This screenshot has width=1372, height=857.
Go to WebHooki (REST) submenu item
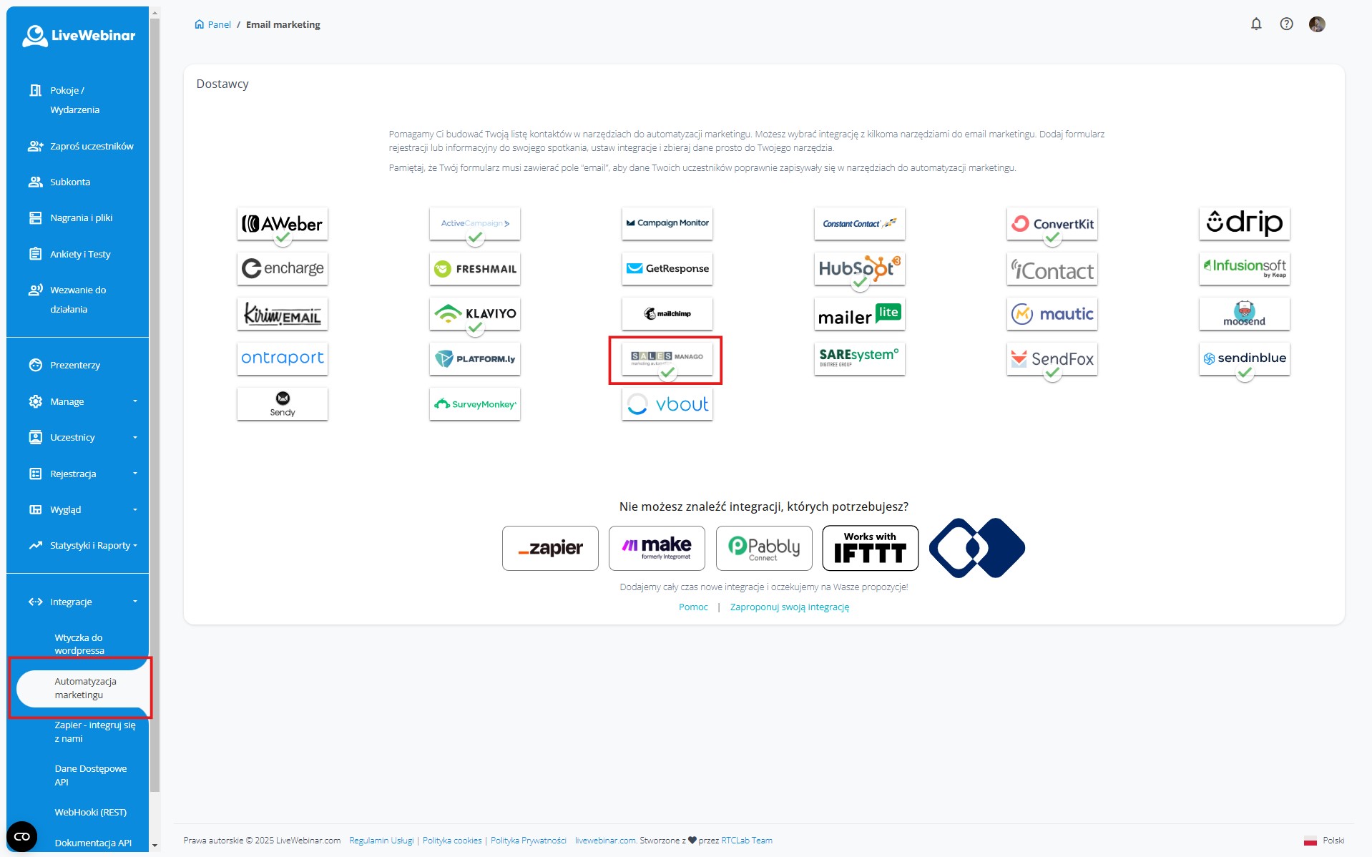tap(90, 812)
